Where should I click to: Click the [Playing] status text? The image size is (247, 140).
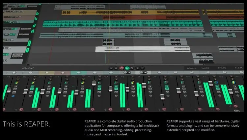(x=28, y=68)
